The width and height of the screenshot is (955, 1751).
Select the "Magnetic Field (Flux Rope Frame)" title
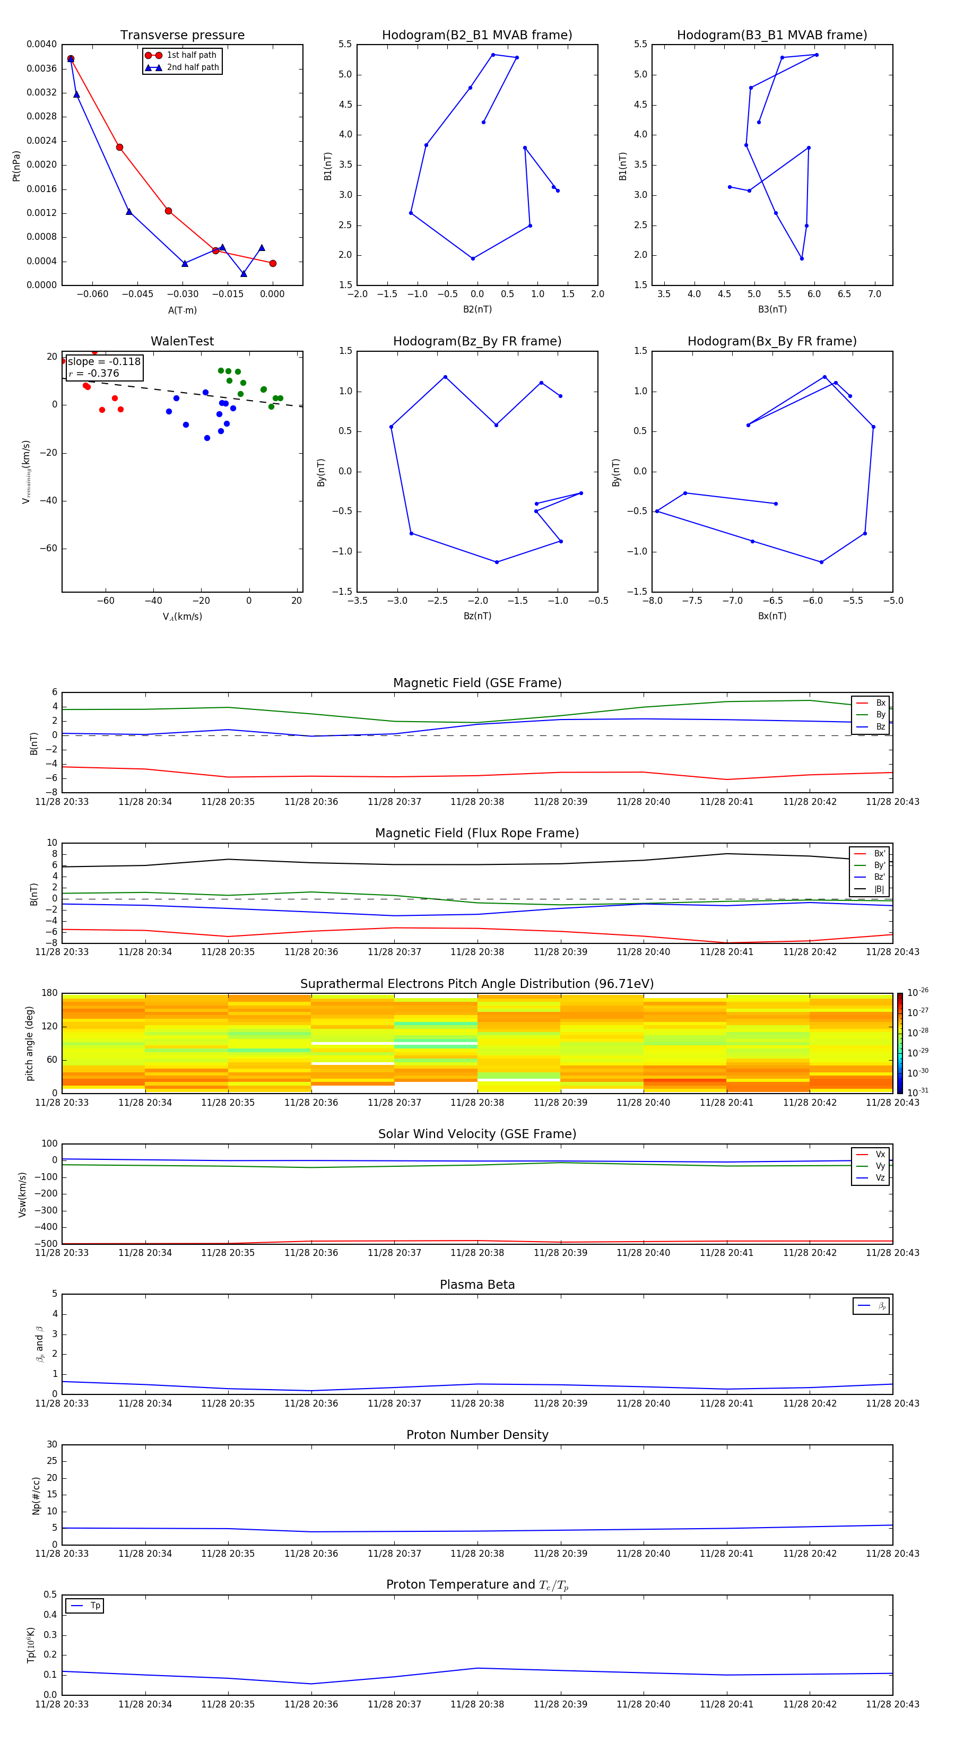point(477,834)
